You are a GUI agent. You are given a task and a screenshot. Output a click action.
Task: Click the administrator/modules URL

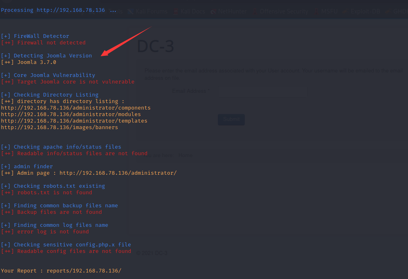tap(71, 114)
